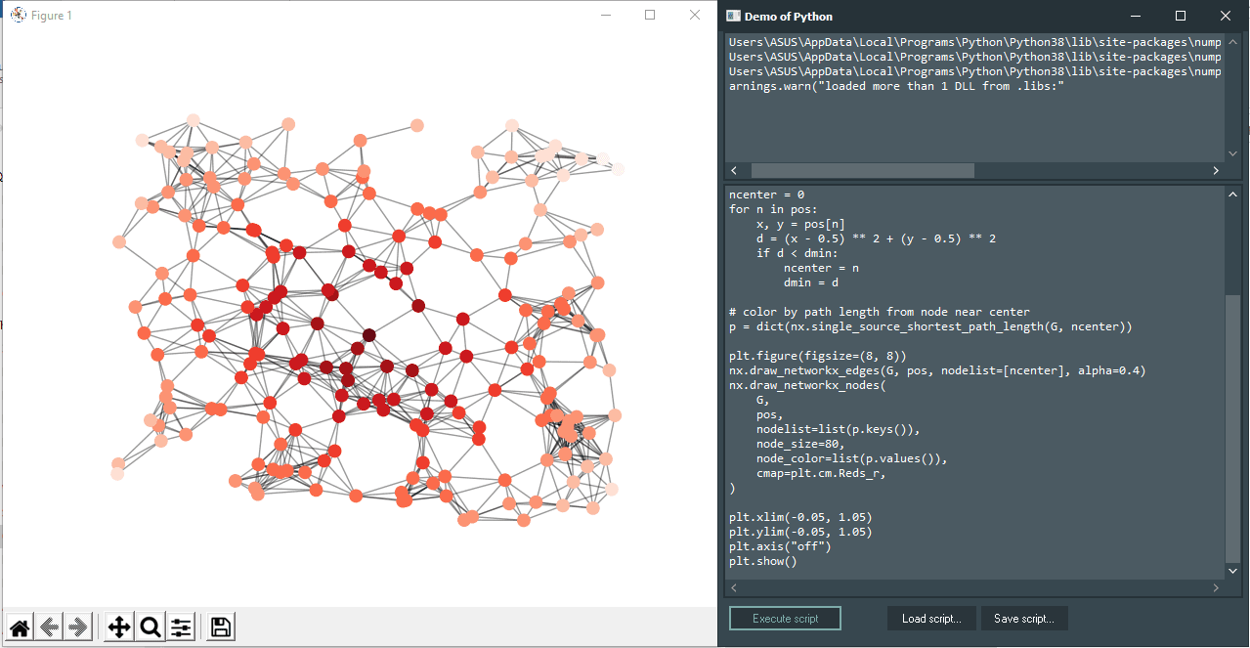Screen dimensions: 1250x648
Task: Place the cursor on the plt.show() line
Action: coord(762,560)
